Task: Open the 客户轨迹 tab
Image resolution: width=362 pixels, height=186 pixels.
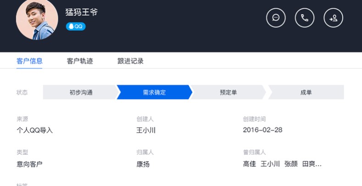Action: pos(80,61)
